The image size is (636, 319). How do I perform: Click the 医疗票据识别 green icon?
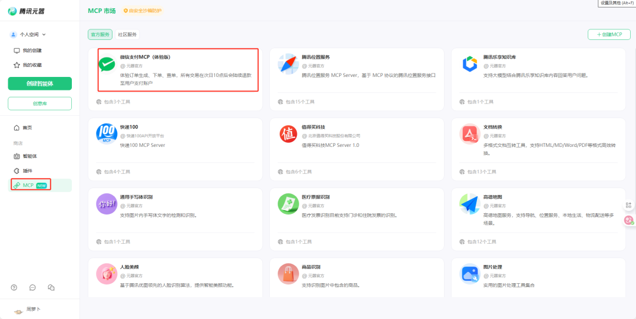point(288,204)
